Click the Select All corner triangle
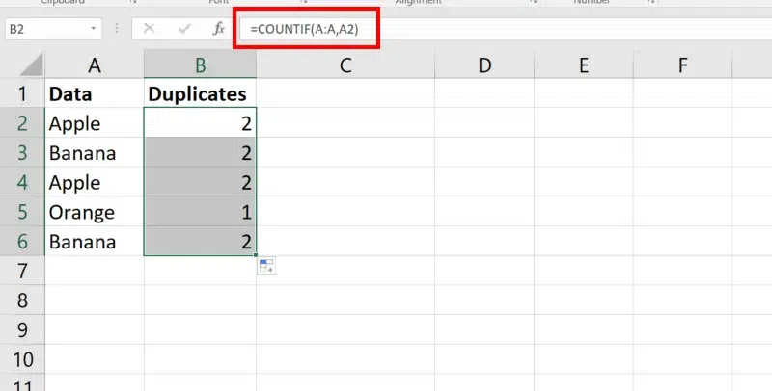The width and height of the screenshot is (772, 391). pyautogui.click(x=33, y=65)
